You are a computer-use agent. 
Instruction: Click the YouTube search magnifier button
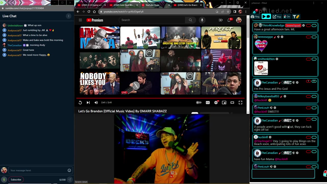coord(190,20)
